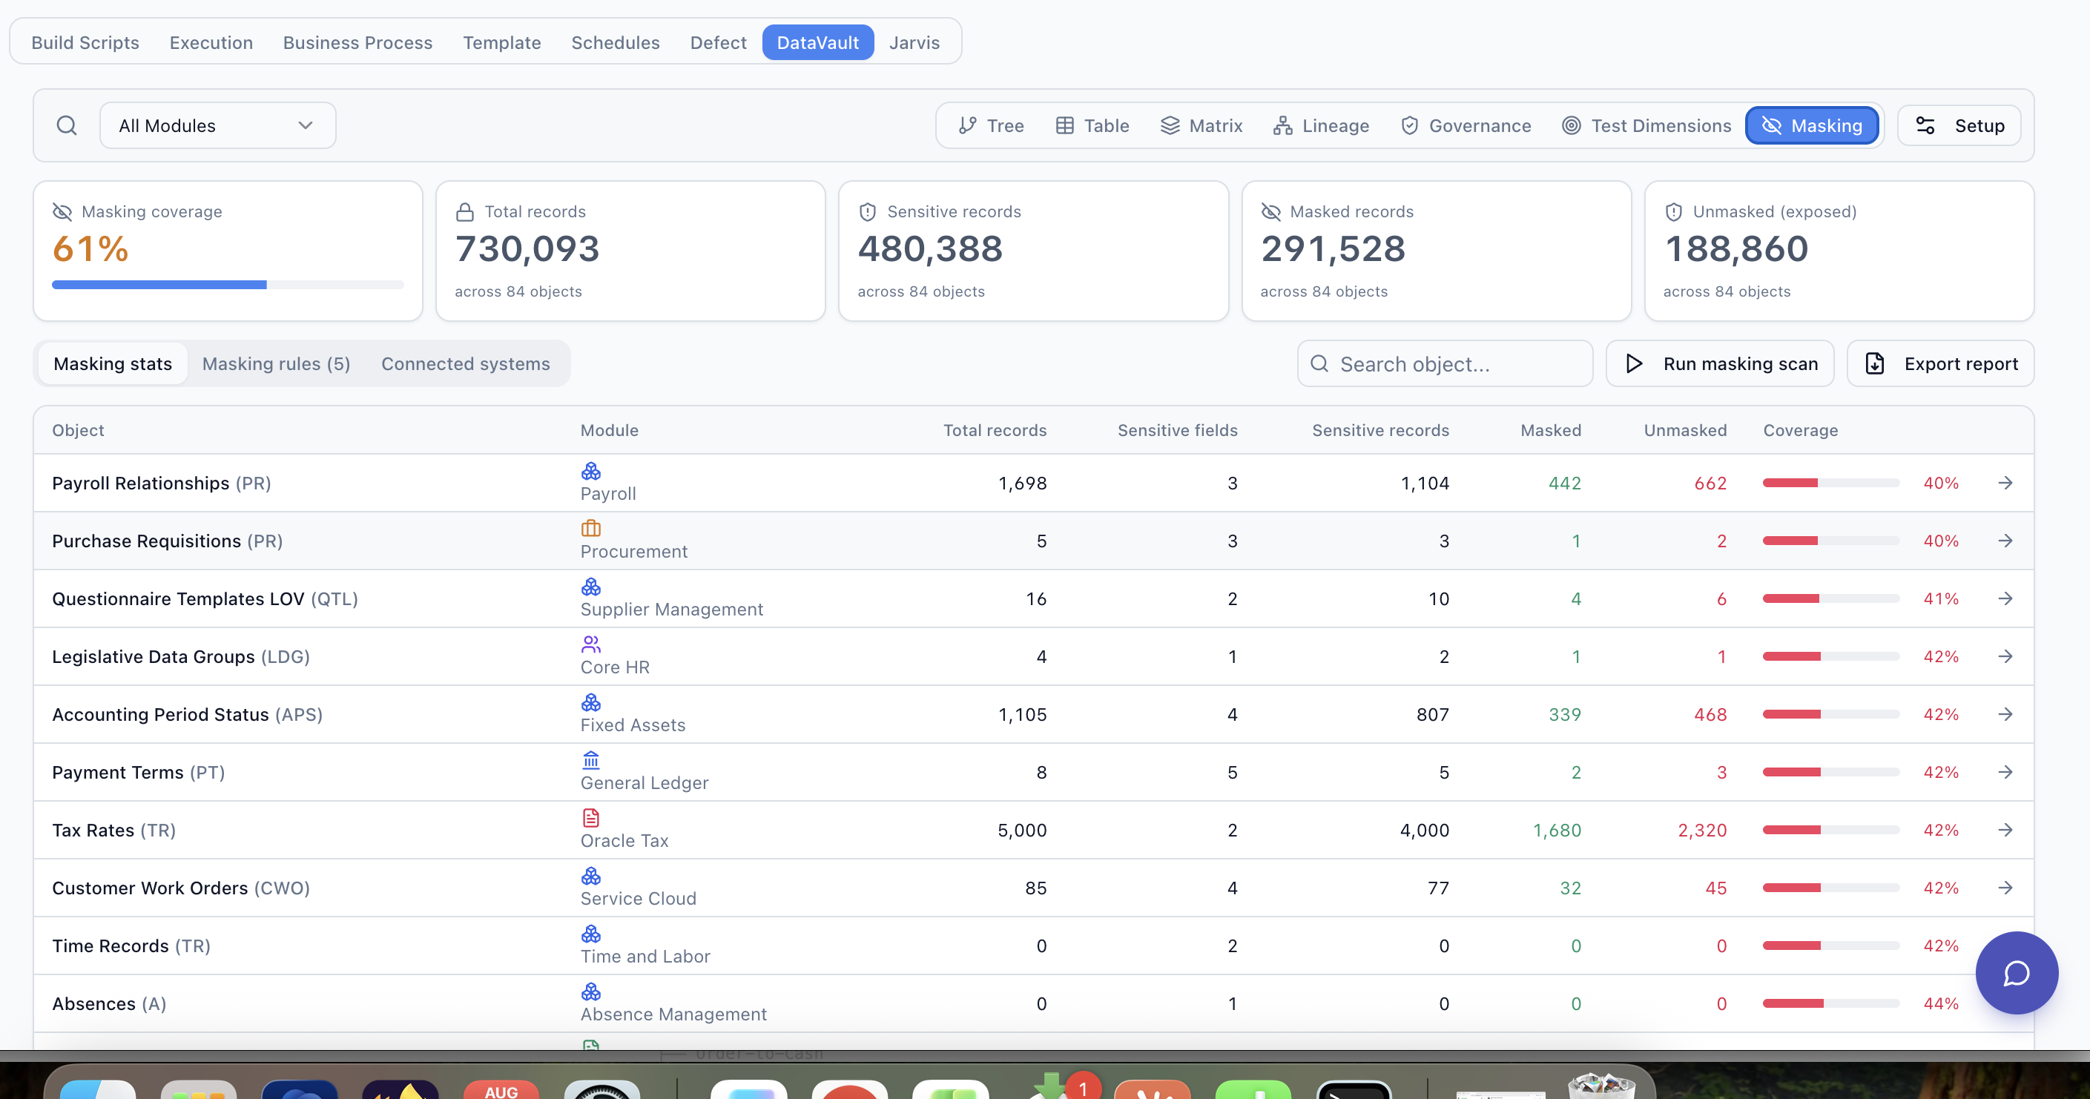2090x1099 pixels.
Task: Click the Supplier Management module icon
Action: 590,586
